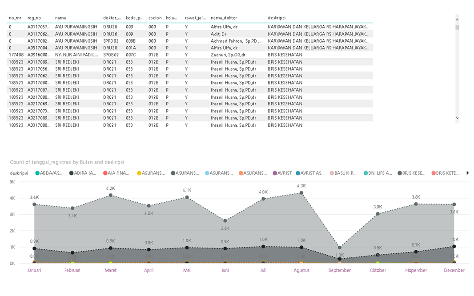
Task: Click the Januari x-axis label
Action: (x=34, y=270)
